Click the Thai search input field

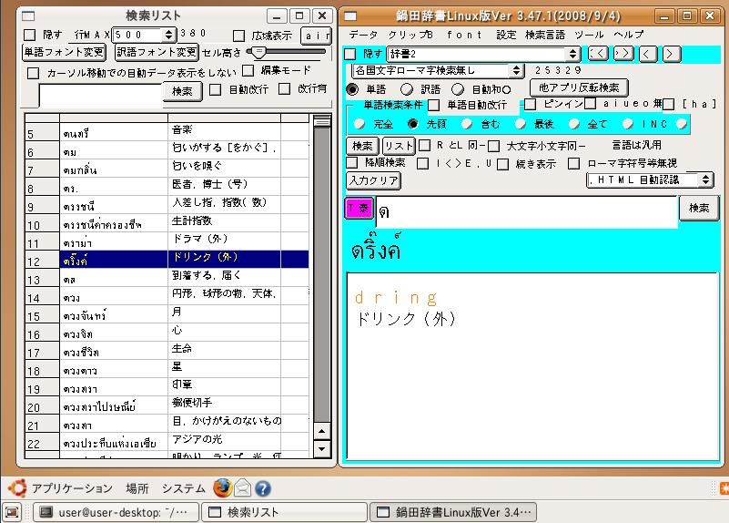pos(527,211)
